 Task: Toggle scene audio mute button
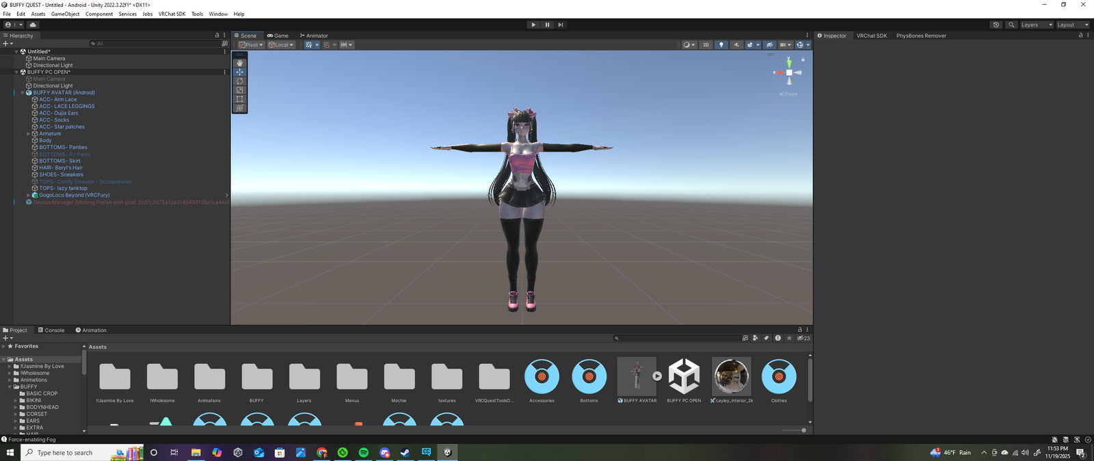736,45
